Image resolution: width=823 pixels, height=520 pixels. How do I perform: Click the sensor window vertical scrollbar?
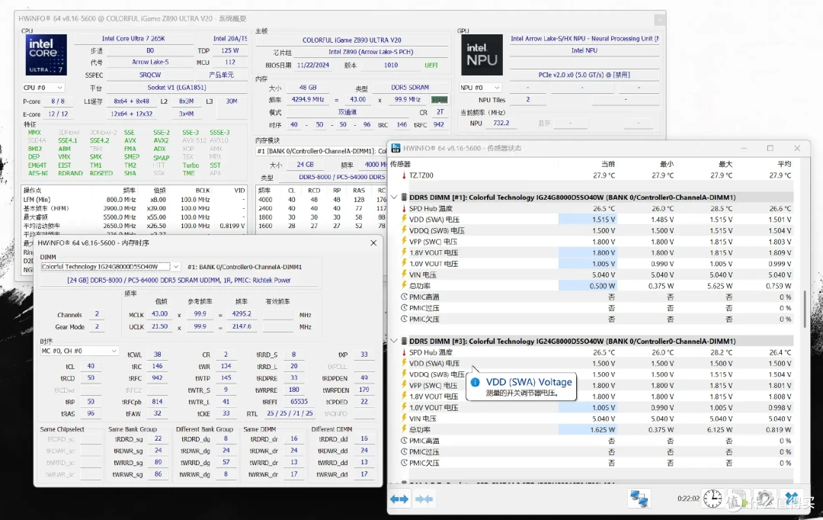pos(805,308)
